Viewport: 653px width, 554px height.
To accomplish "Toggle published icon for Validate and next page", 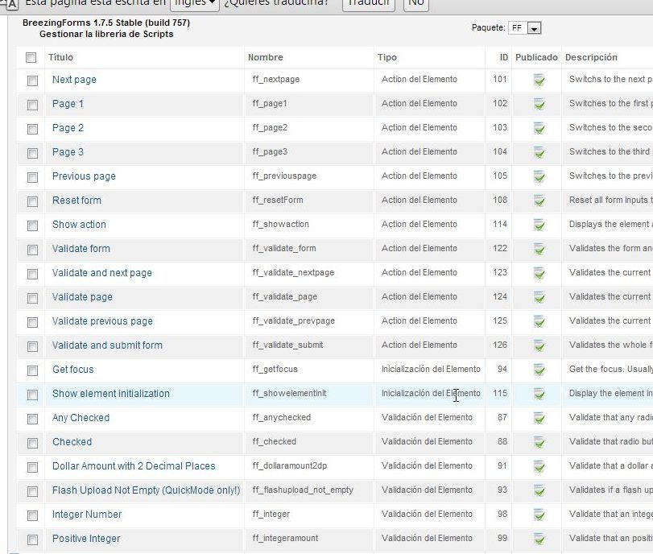I will 539,273.
